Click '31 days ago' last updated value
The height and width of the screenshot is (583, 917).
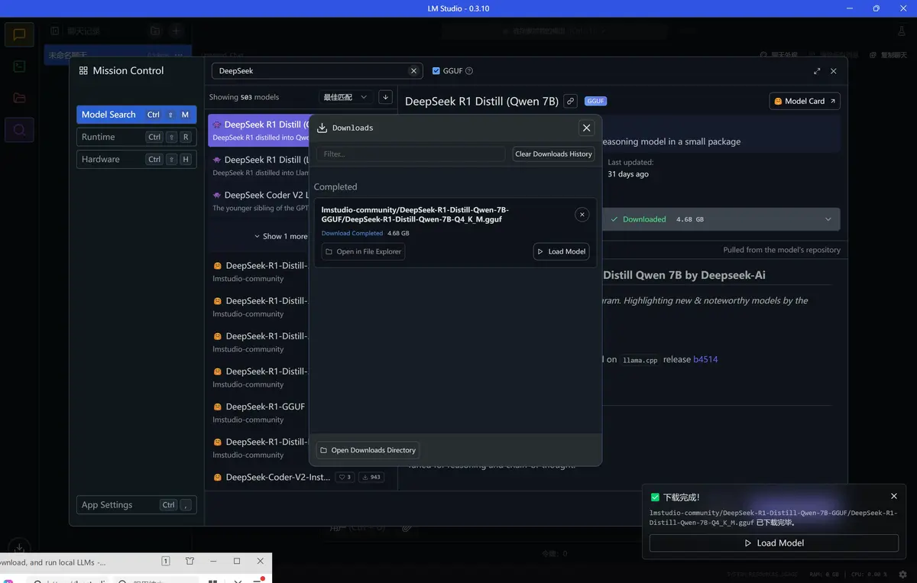pos(628,174)
